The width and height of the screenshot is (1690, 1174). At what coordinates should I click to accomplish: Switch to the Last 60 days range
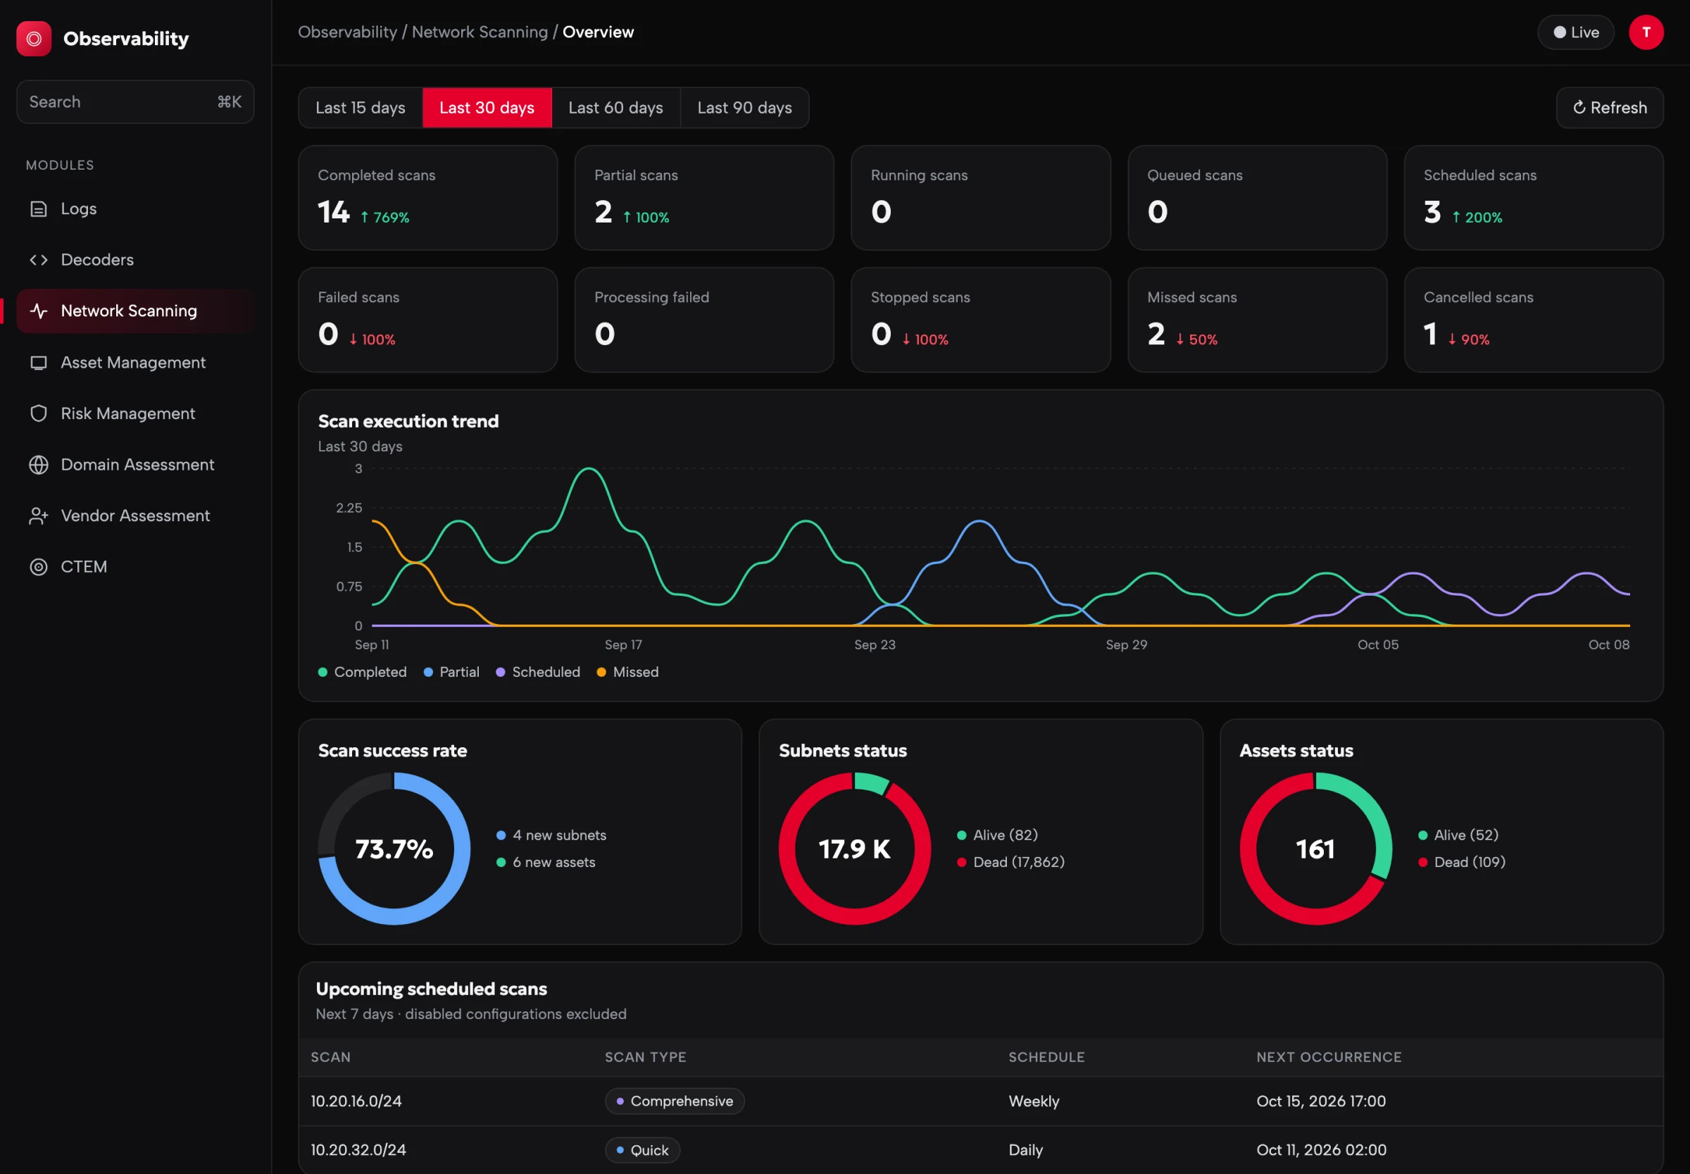pos(615,107)
